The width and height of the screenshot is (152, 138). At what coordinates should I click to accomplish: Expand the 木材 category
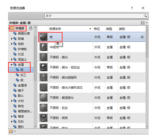click(12, 101)
